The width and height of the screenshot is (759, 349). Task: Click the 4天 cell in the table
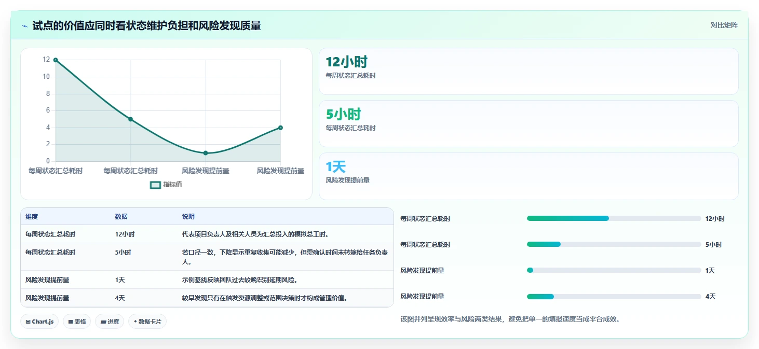click(x=120, y=298)
